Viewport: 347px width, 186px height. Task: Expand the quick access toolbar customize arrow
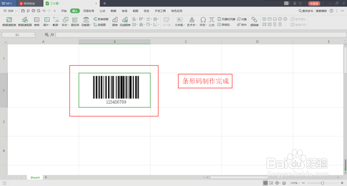point(55,11)
